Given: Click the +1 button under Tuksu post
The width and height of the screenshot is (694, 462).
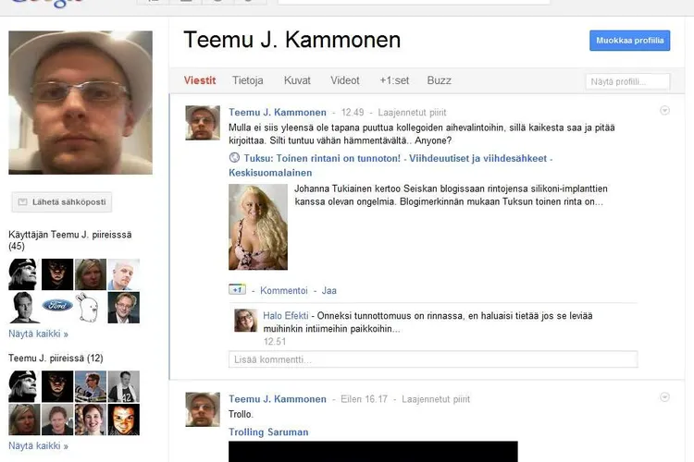Looking at the screenshot, I should (237, 290).
